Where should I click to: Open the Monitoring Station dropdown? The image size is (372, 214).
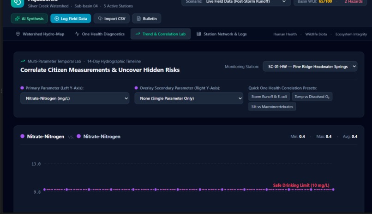pyautogui.click(x=310, y=66)
